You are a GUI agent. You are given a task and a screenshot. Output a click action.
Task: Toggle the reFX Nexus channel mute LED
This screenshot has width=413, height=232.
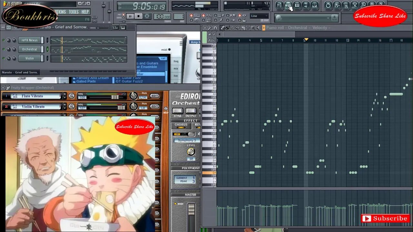click(4, 40)
